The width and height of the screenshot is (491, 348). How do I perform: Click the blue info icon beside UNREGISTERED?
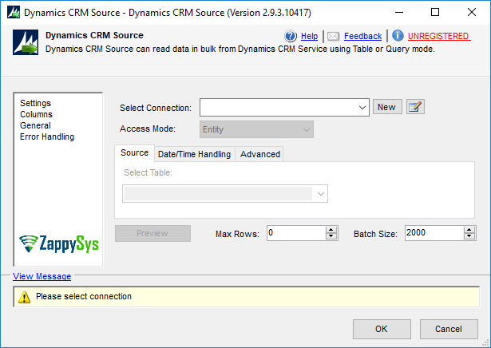click(398, 36)
